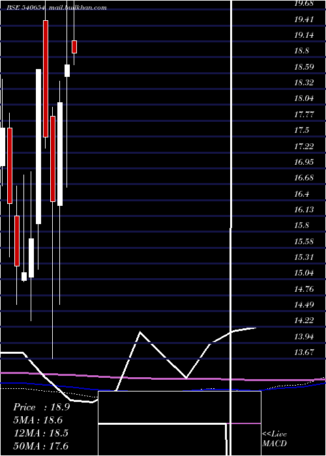Click the small white candle near 15.04
The width and height of the screenshot is (326, 456).
click(24, 277)
